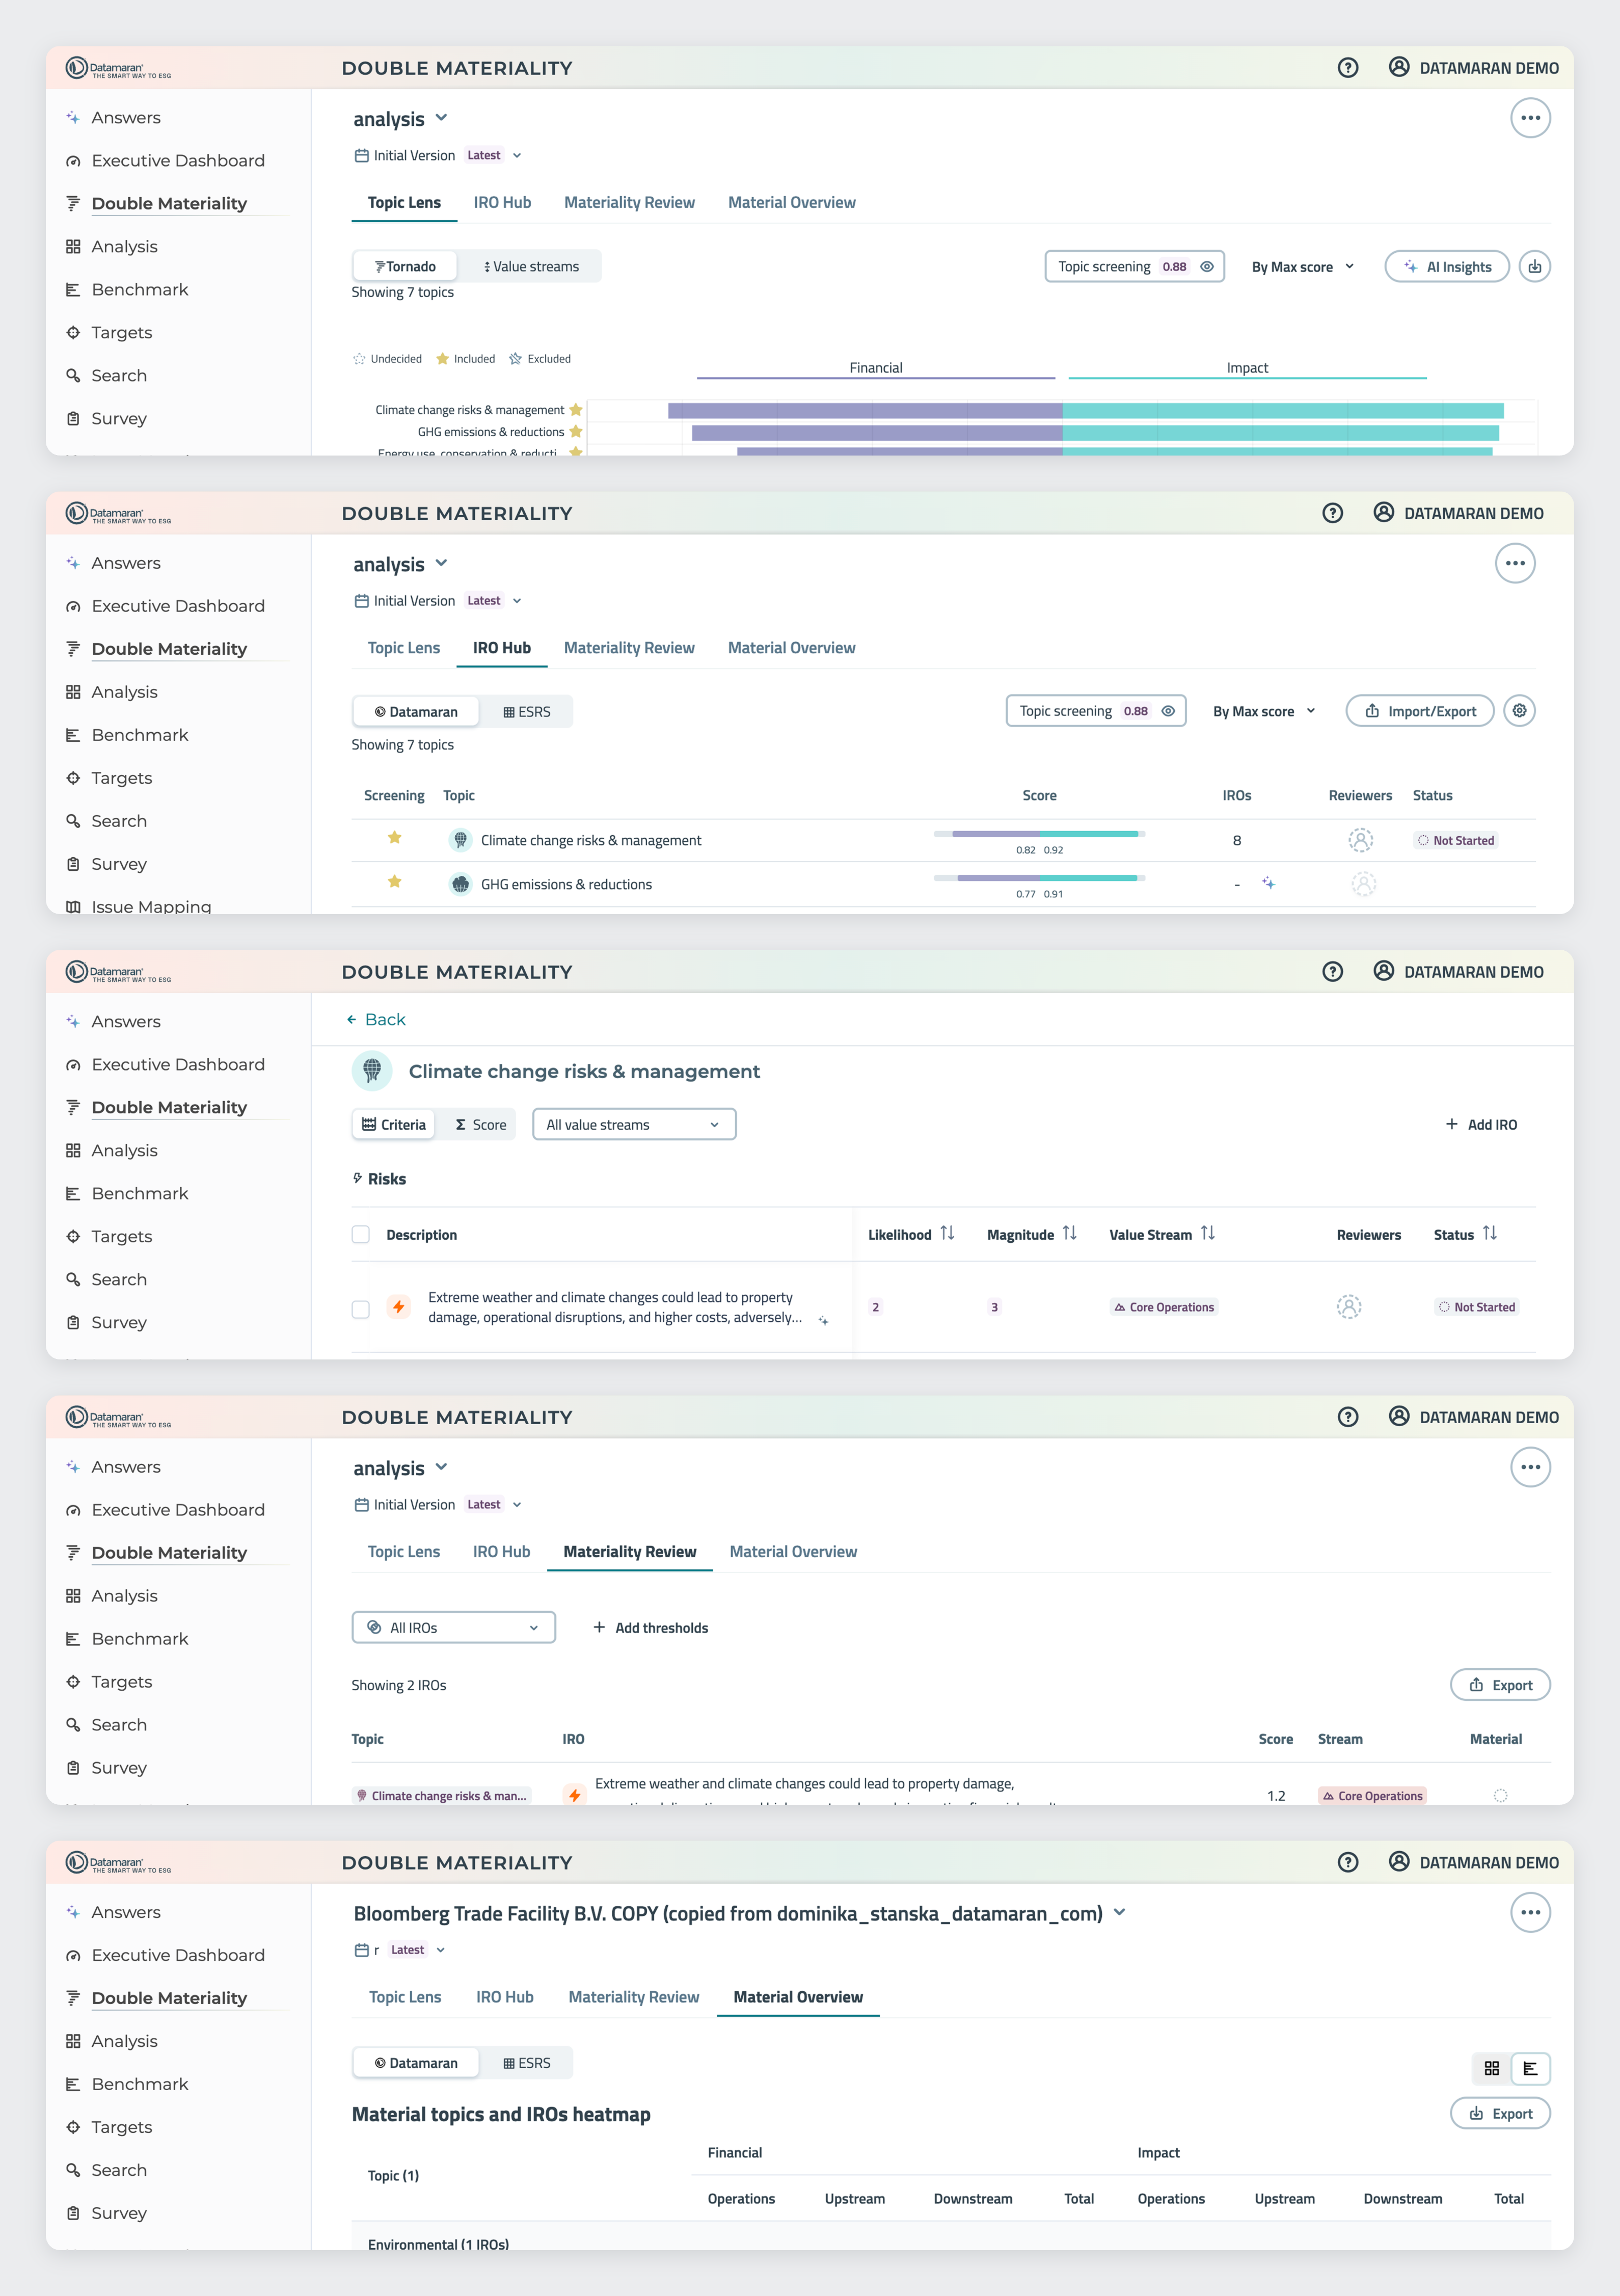
Task: Switch from Criteria to the Score view
Action: coord(480,1124)
